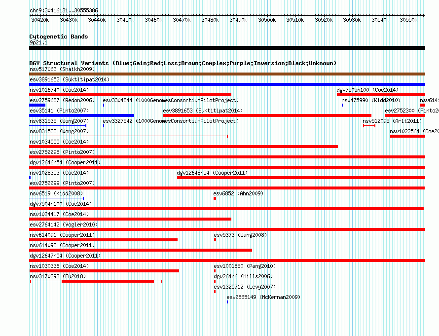Click the 30450k ruler tick label
Screen dimensions: 439x336
coord(125,20)
